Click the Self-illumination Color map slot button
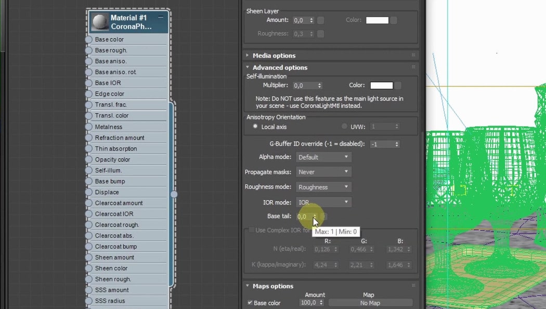Viewport: 546px width, 309px height. [x=398, y=85]
